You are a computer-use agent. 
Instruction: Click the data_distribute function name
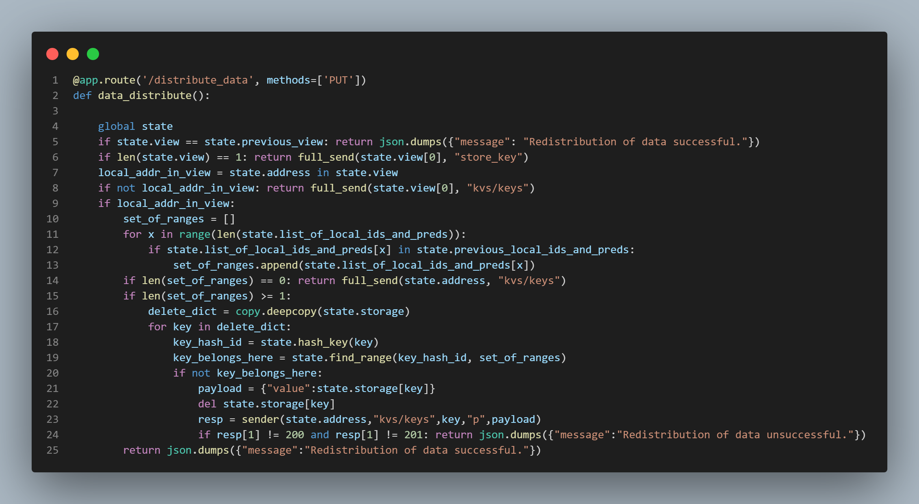point(145,95)
